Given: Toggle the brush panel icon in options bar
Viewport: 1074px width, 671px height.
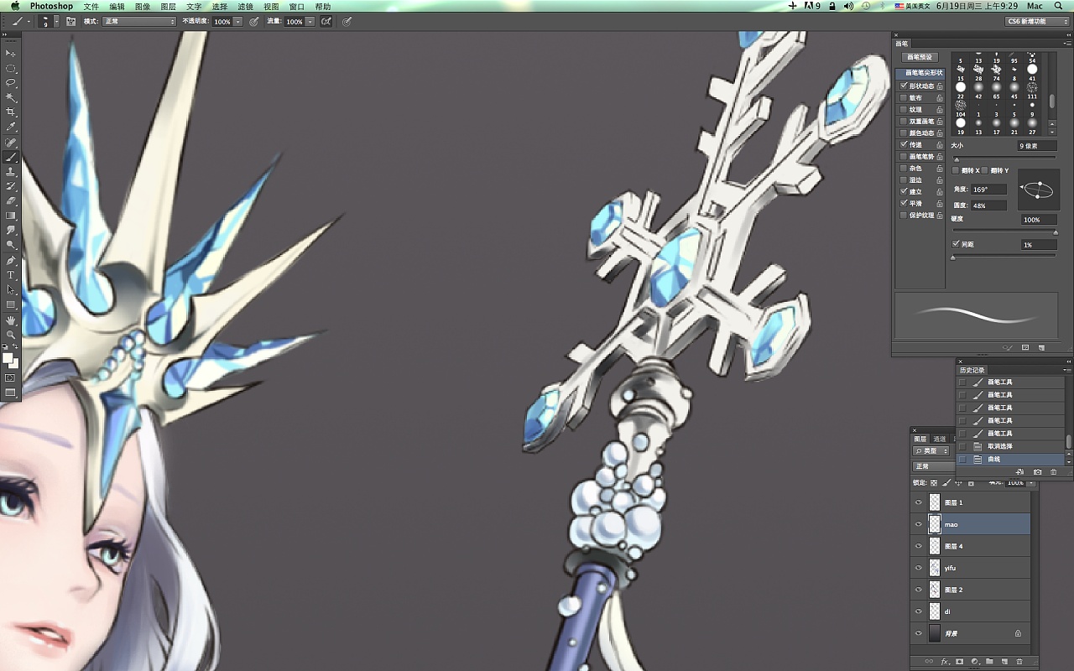Looking at the screenshot, I should point(71,21).
